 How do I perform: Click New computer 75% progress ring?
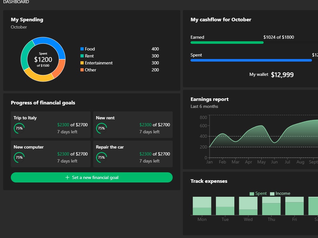pos(19,157)
